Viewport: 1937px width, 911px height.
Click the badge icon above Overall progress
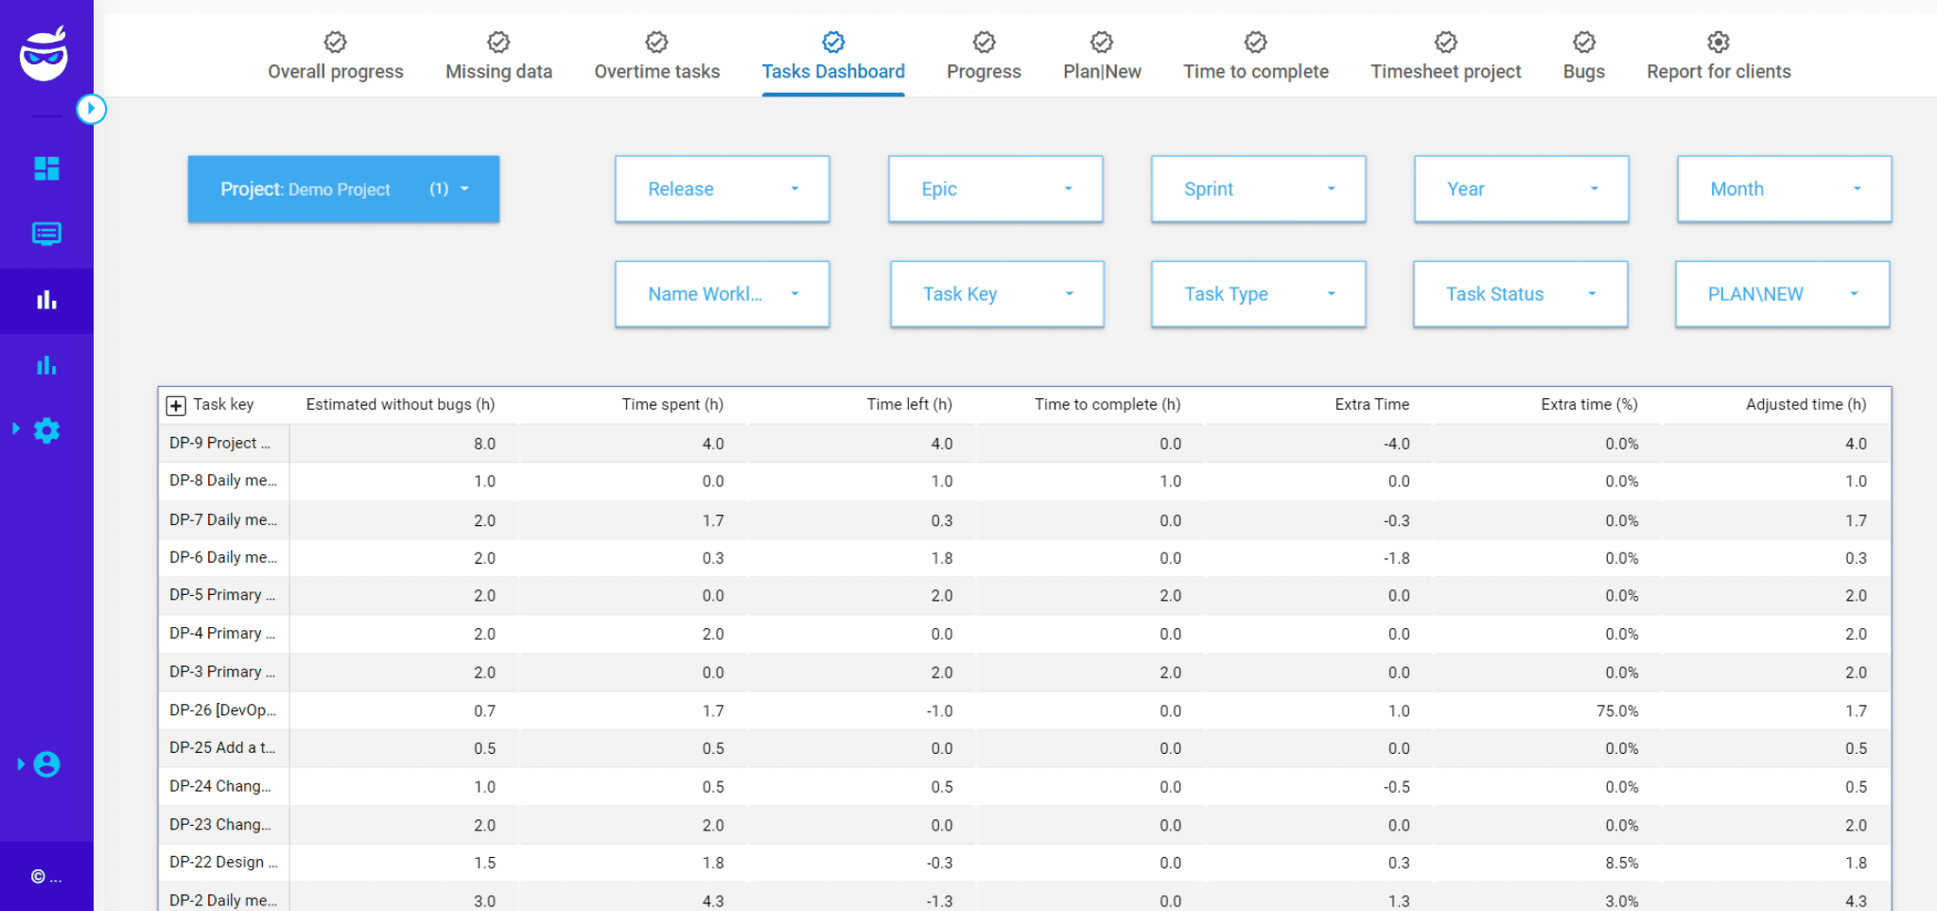[x=335, y=41]
